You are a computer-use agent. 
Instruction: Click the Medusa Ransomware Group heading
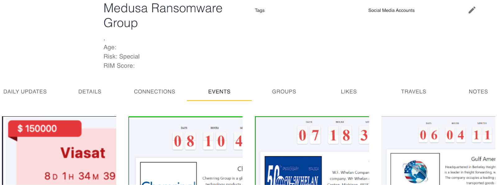[163, 16]
